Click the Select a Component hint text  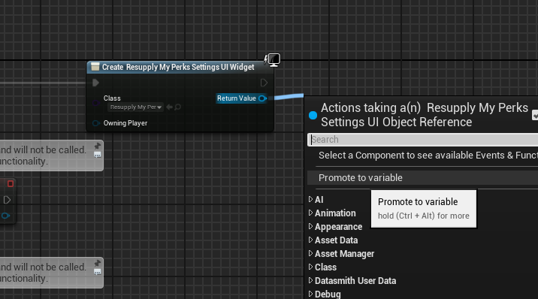[x=428, y=156]
